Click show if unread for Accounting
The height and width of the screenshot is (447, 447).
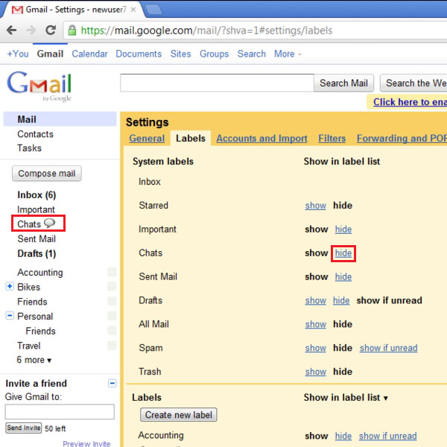[x=387, y=436]
